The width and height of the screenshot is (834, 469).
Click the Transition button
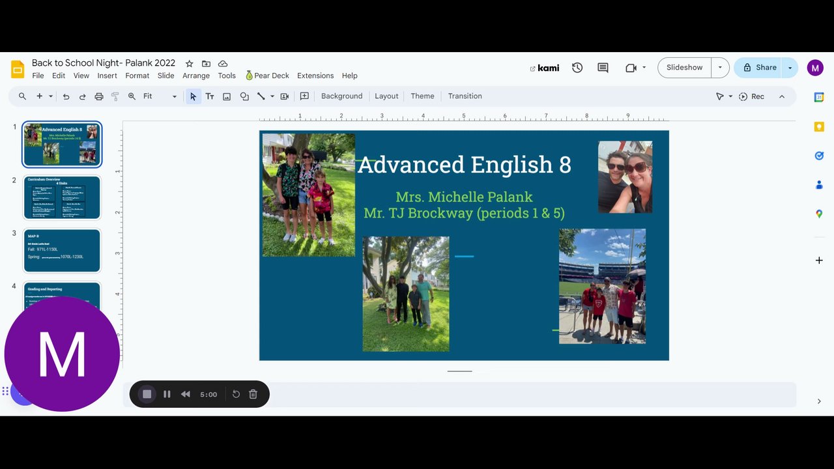465,96
